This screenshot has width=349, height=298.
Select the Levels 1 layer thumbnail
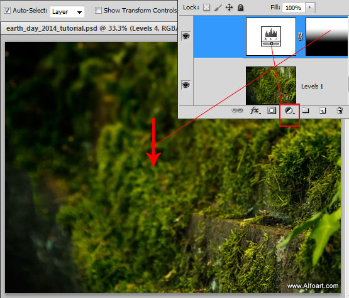(271, 85)
